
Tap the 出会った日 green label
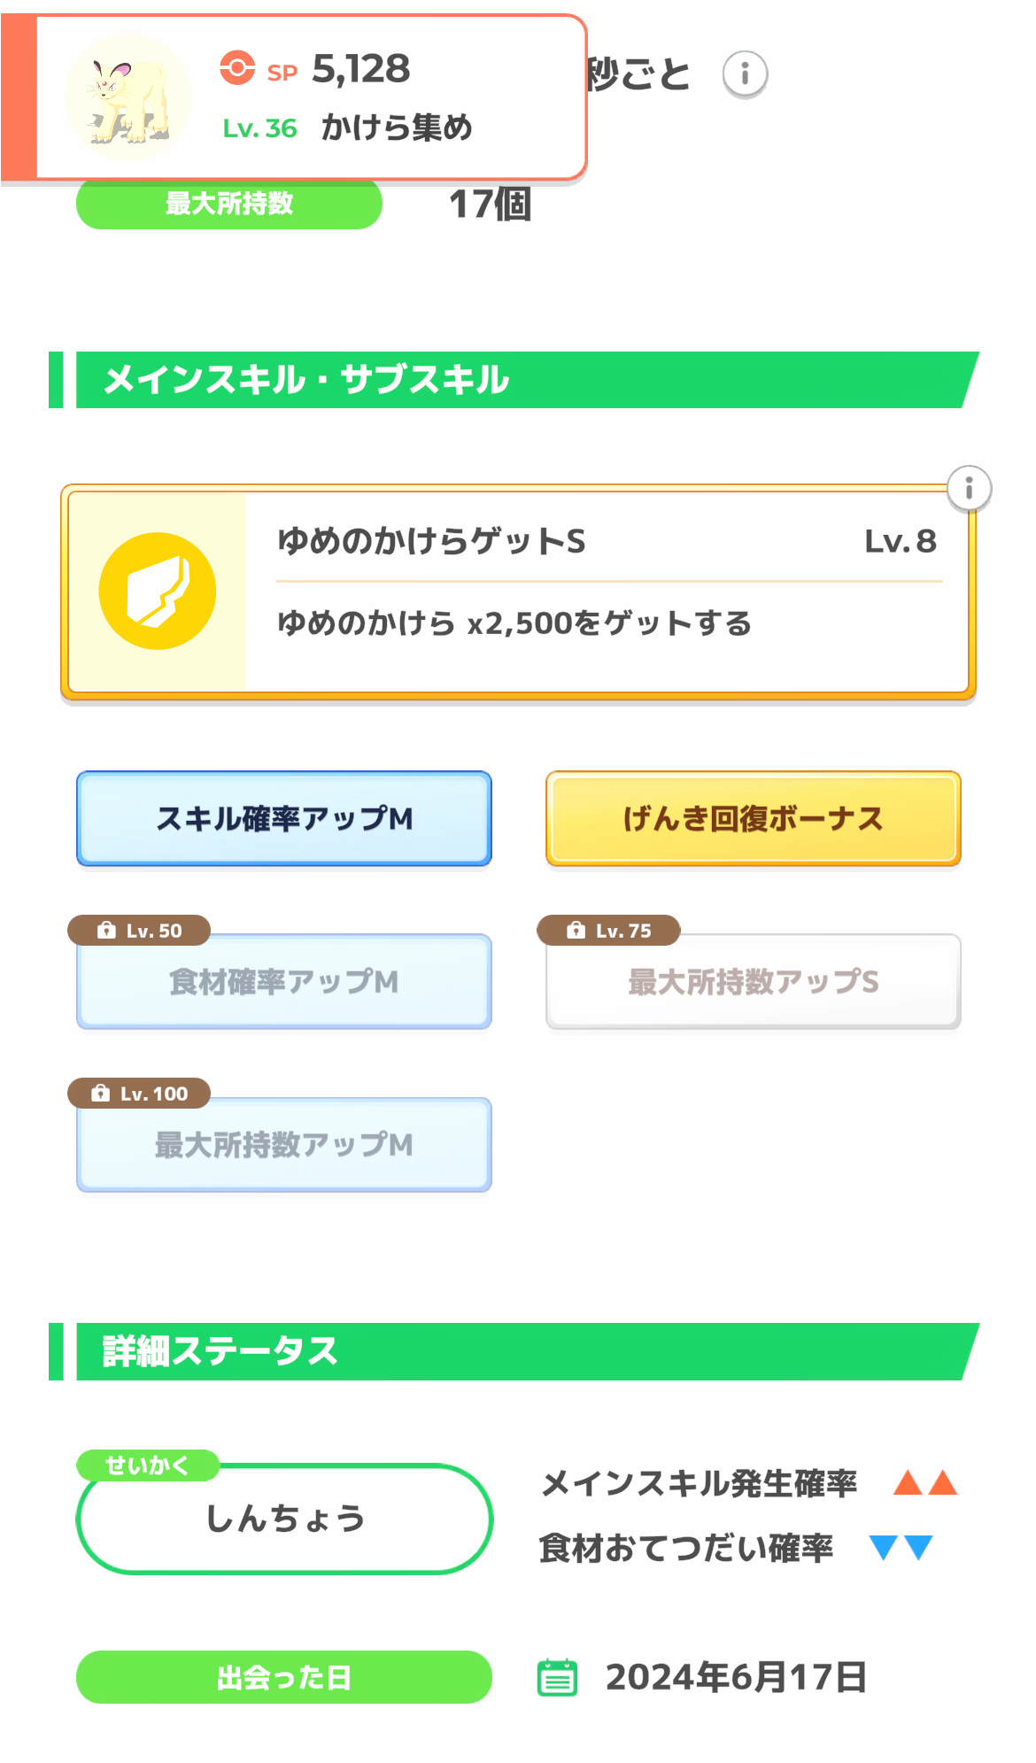[284, 1677]
